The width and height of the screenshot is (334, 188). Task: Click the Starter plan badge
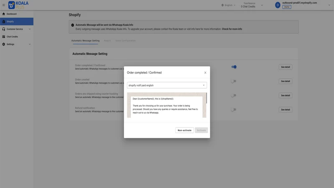pos(287,7)
